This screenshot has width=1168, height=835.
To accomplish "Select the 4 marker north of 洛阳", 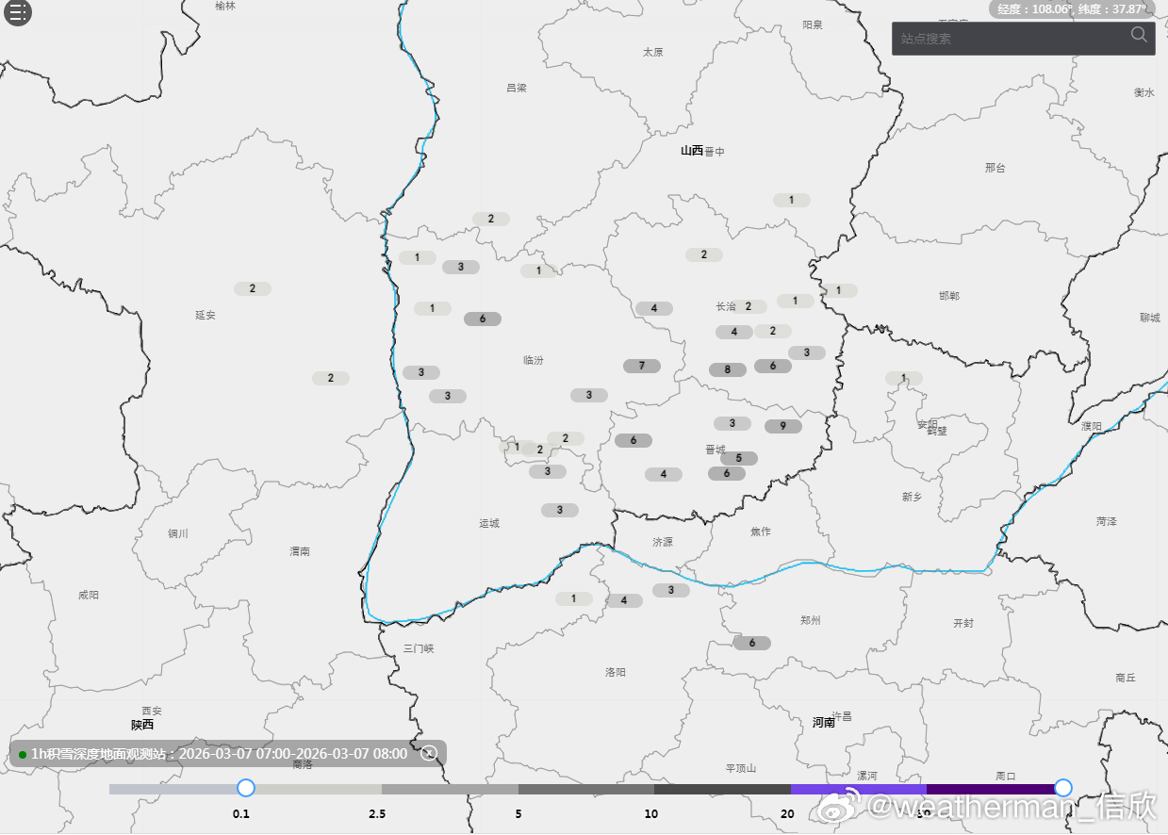I will coord(624,600).
